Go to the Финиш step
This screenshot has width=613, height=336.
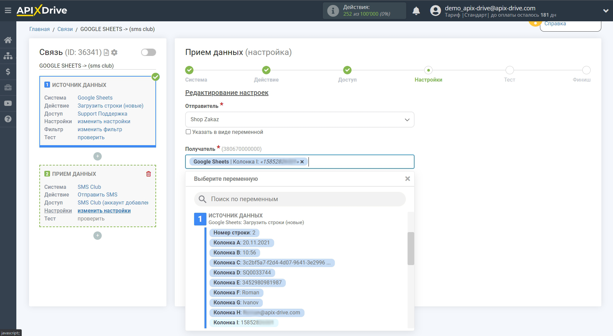tap(586, 70)
